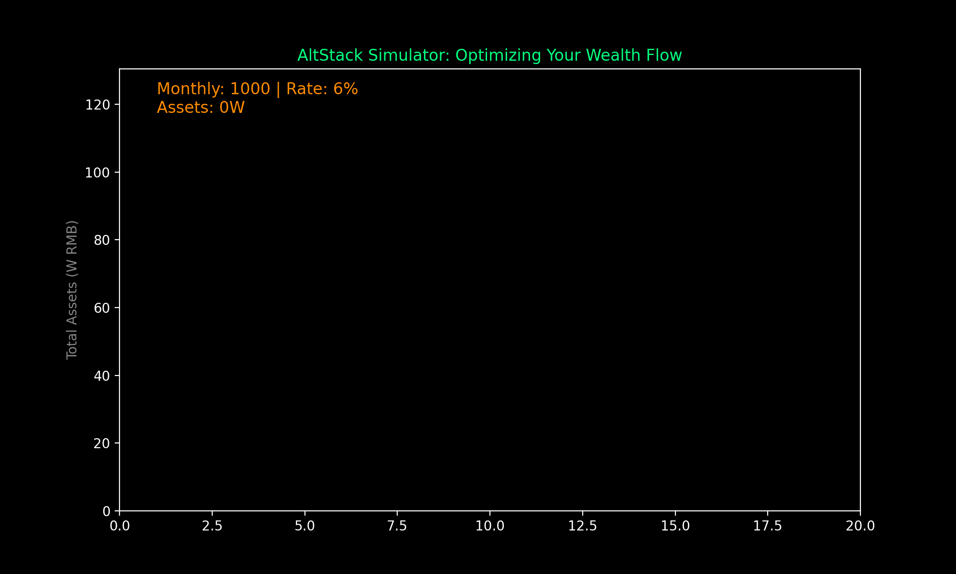Click the y-axis tick label 40
Image resolution: width=956 pixels, height=574 pixels.
(102, 376)
